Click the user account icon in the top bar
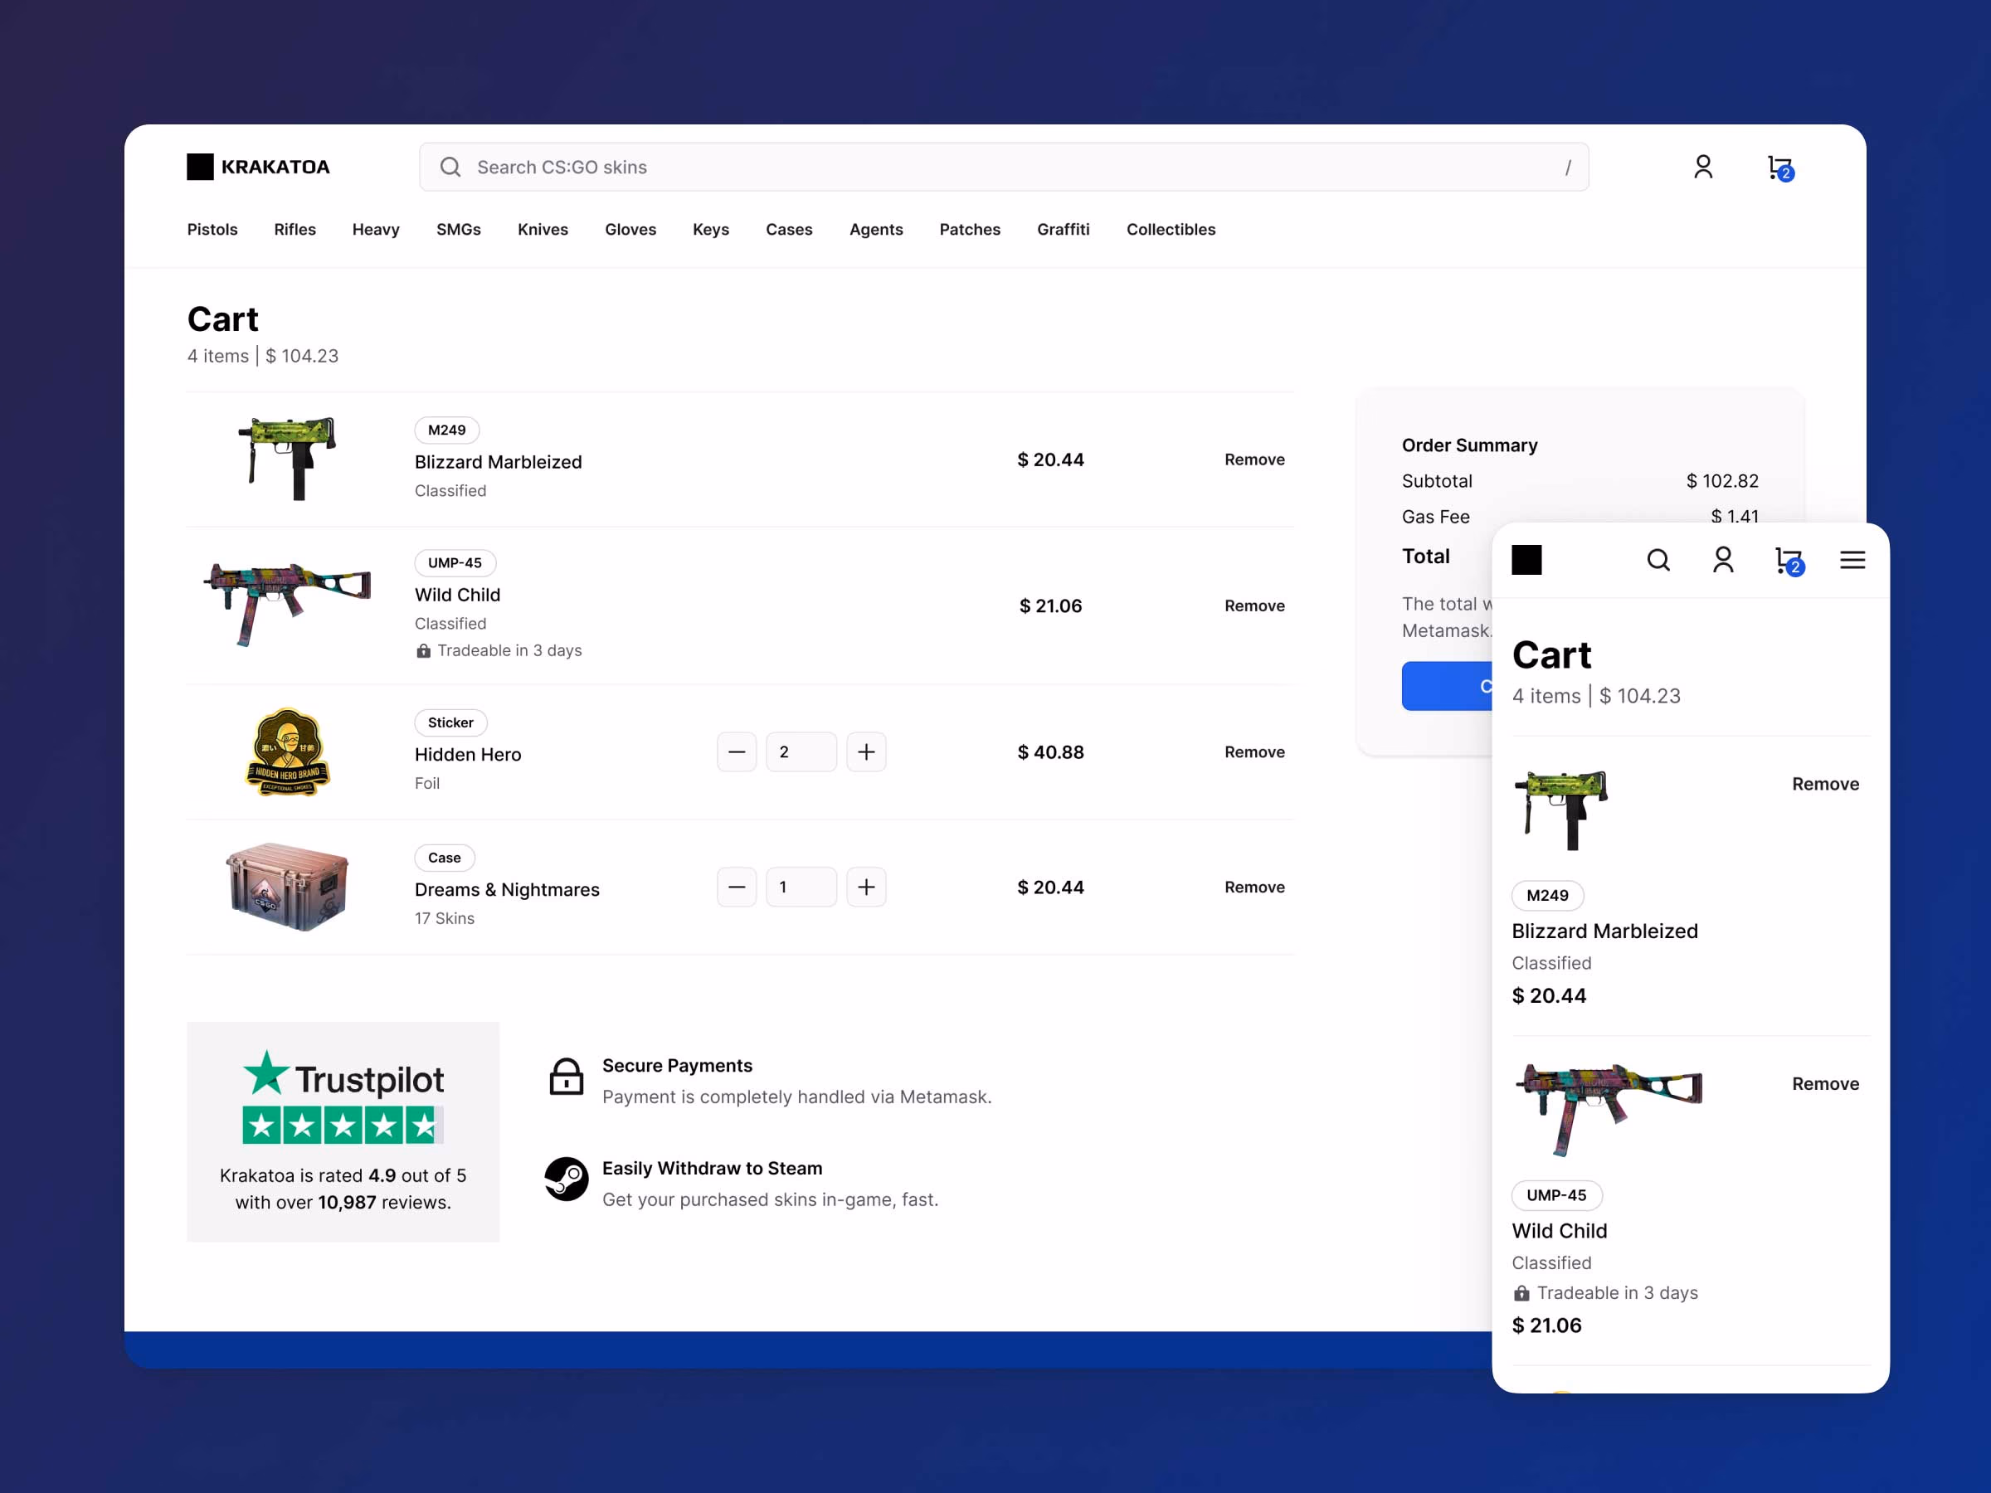 pyautogui.click(x=1704, y=167)
